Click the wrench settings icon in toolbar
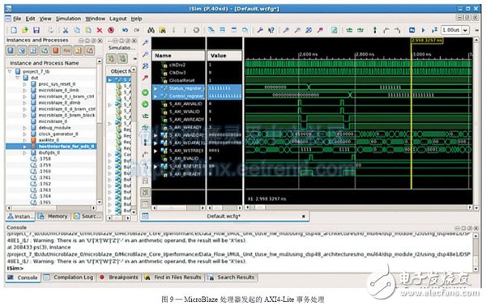 [260, 30]
